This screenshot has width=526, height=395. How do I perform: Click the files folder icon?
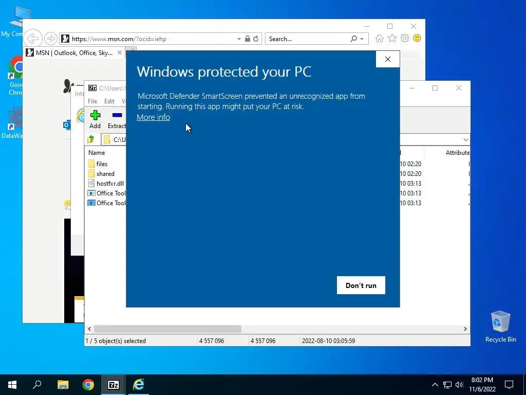point(91,164)
